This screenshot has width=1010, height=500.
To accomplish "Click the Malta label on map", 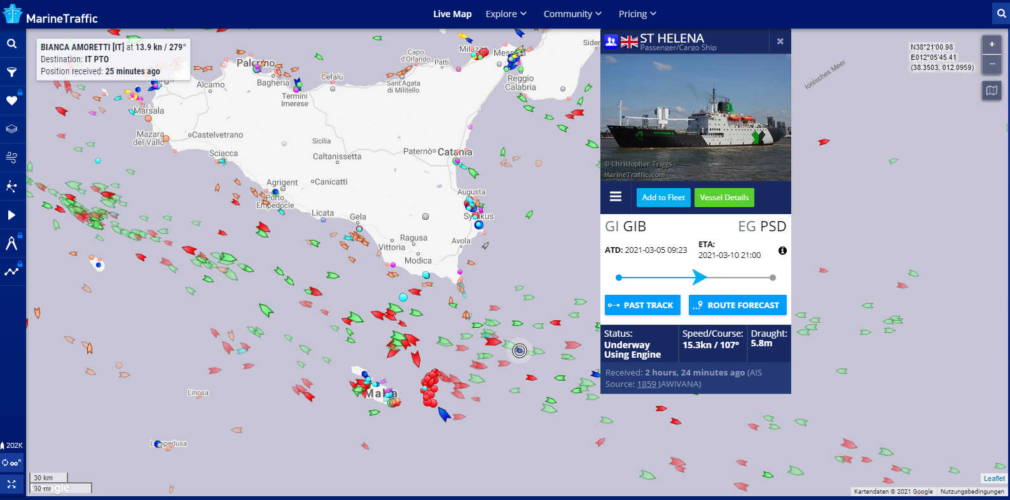I will coord(380,393).
